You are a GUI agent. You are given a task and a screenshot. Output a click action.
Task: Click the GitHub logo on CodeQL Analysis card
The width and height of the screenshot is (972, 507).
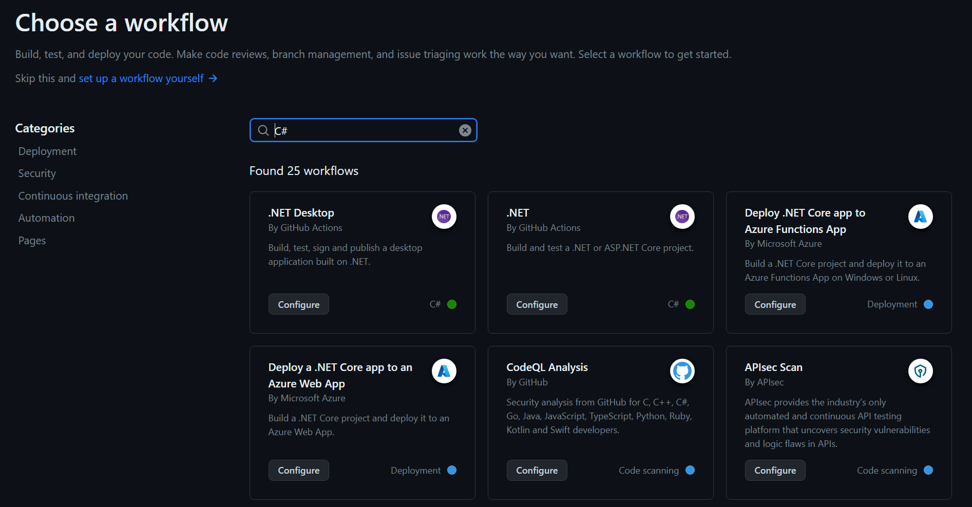pos(682,371)
